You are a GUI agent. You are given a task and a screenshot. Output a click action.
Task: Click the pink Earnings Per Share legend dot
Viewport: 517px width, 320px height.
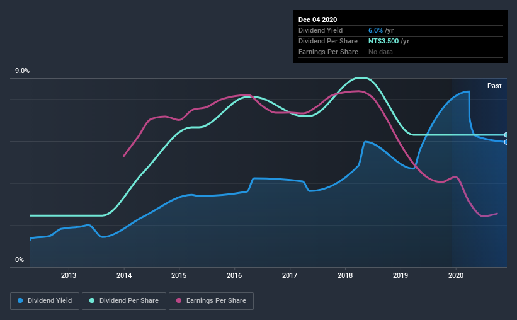[179, 300]
